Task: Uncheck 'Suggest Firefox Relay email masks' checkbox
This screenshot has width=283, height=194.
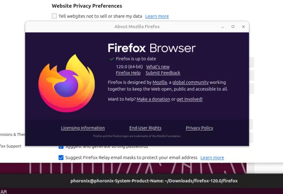Action: tap(61, 157)
